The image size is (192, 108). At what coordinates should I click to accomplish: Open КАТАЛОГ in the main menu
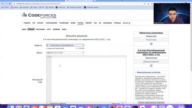[x=40, y=23]
